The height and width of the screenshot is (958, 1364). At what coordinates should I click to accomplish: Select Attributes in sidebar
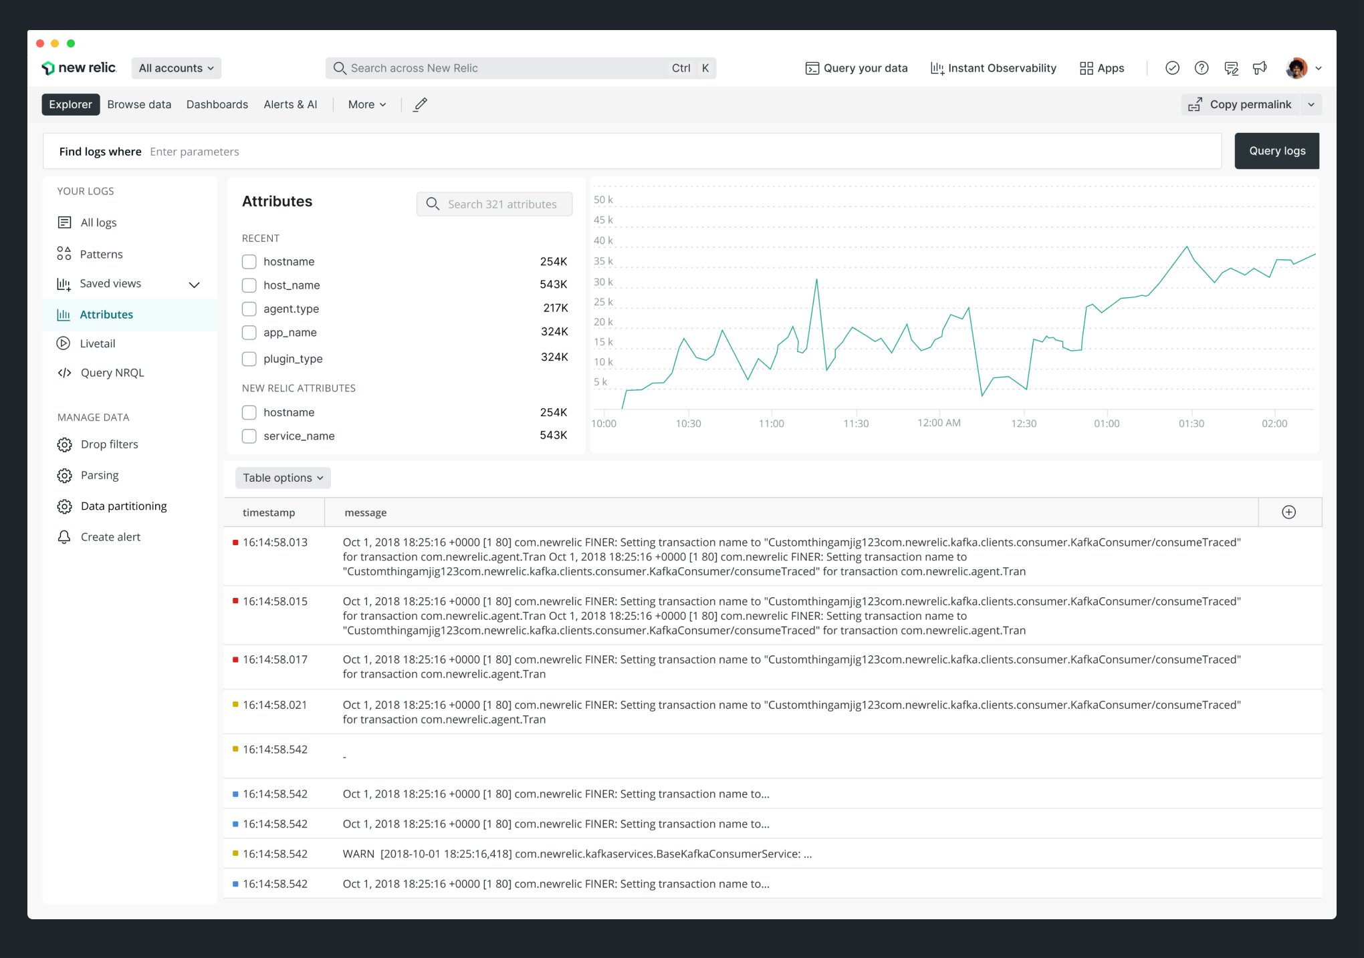click(x=130, y=315)
